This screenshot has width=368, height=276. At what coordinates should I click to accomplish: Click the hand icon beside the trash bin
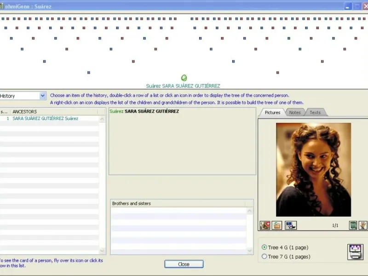coord(363,225)
